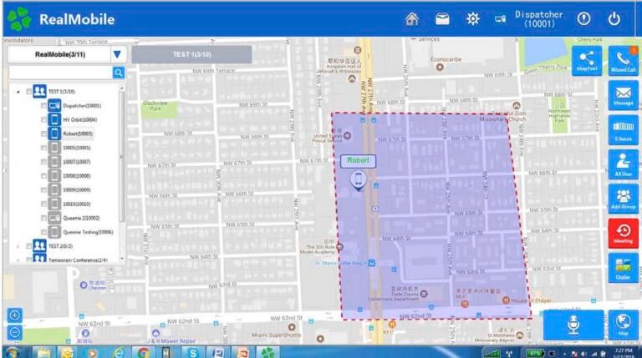Open the RealMobile(3/11) dropdown arrow
This screenshot has width=642, height=358.
[x=117, y=55]
